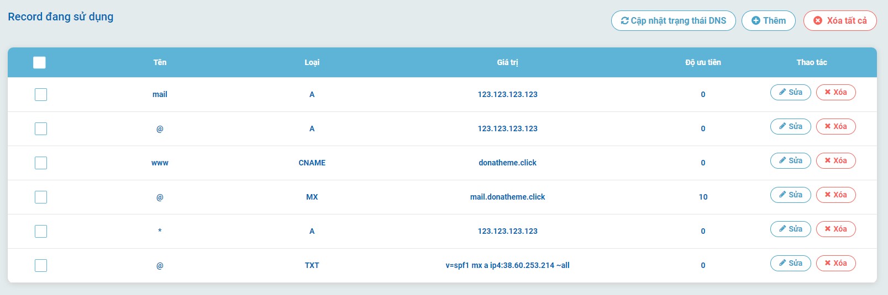Click pencil icon to edit the MX record

tap(782, 195)
